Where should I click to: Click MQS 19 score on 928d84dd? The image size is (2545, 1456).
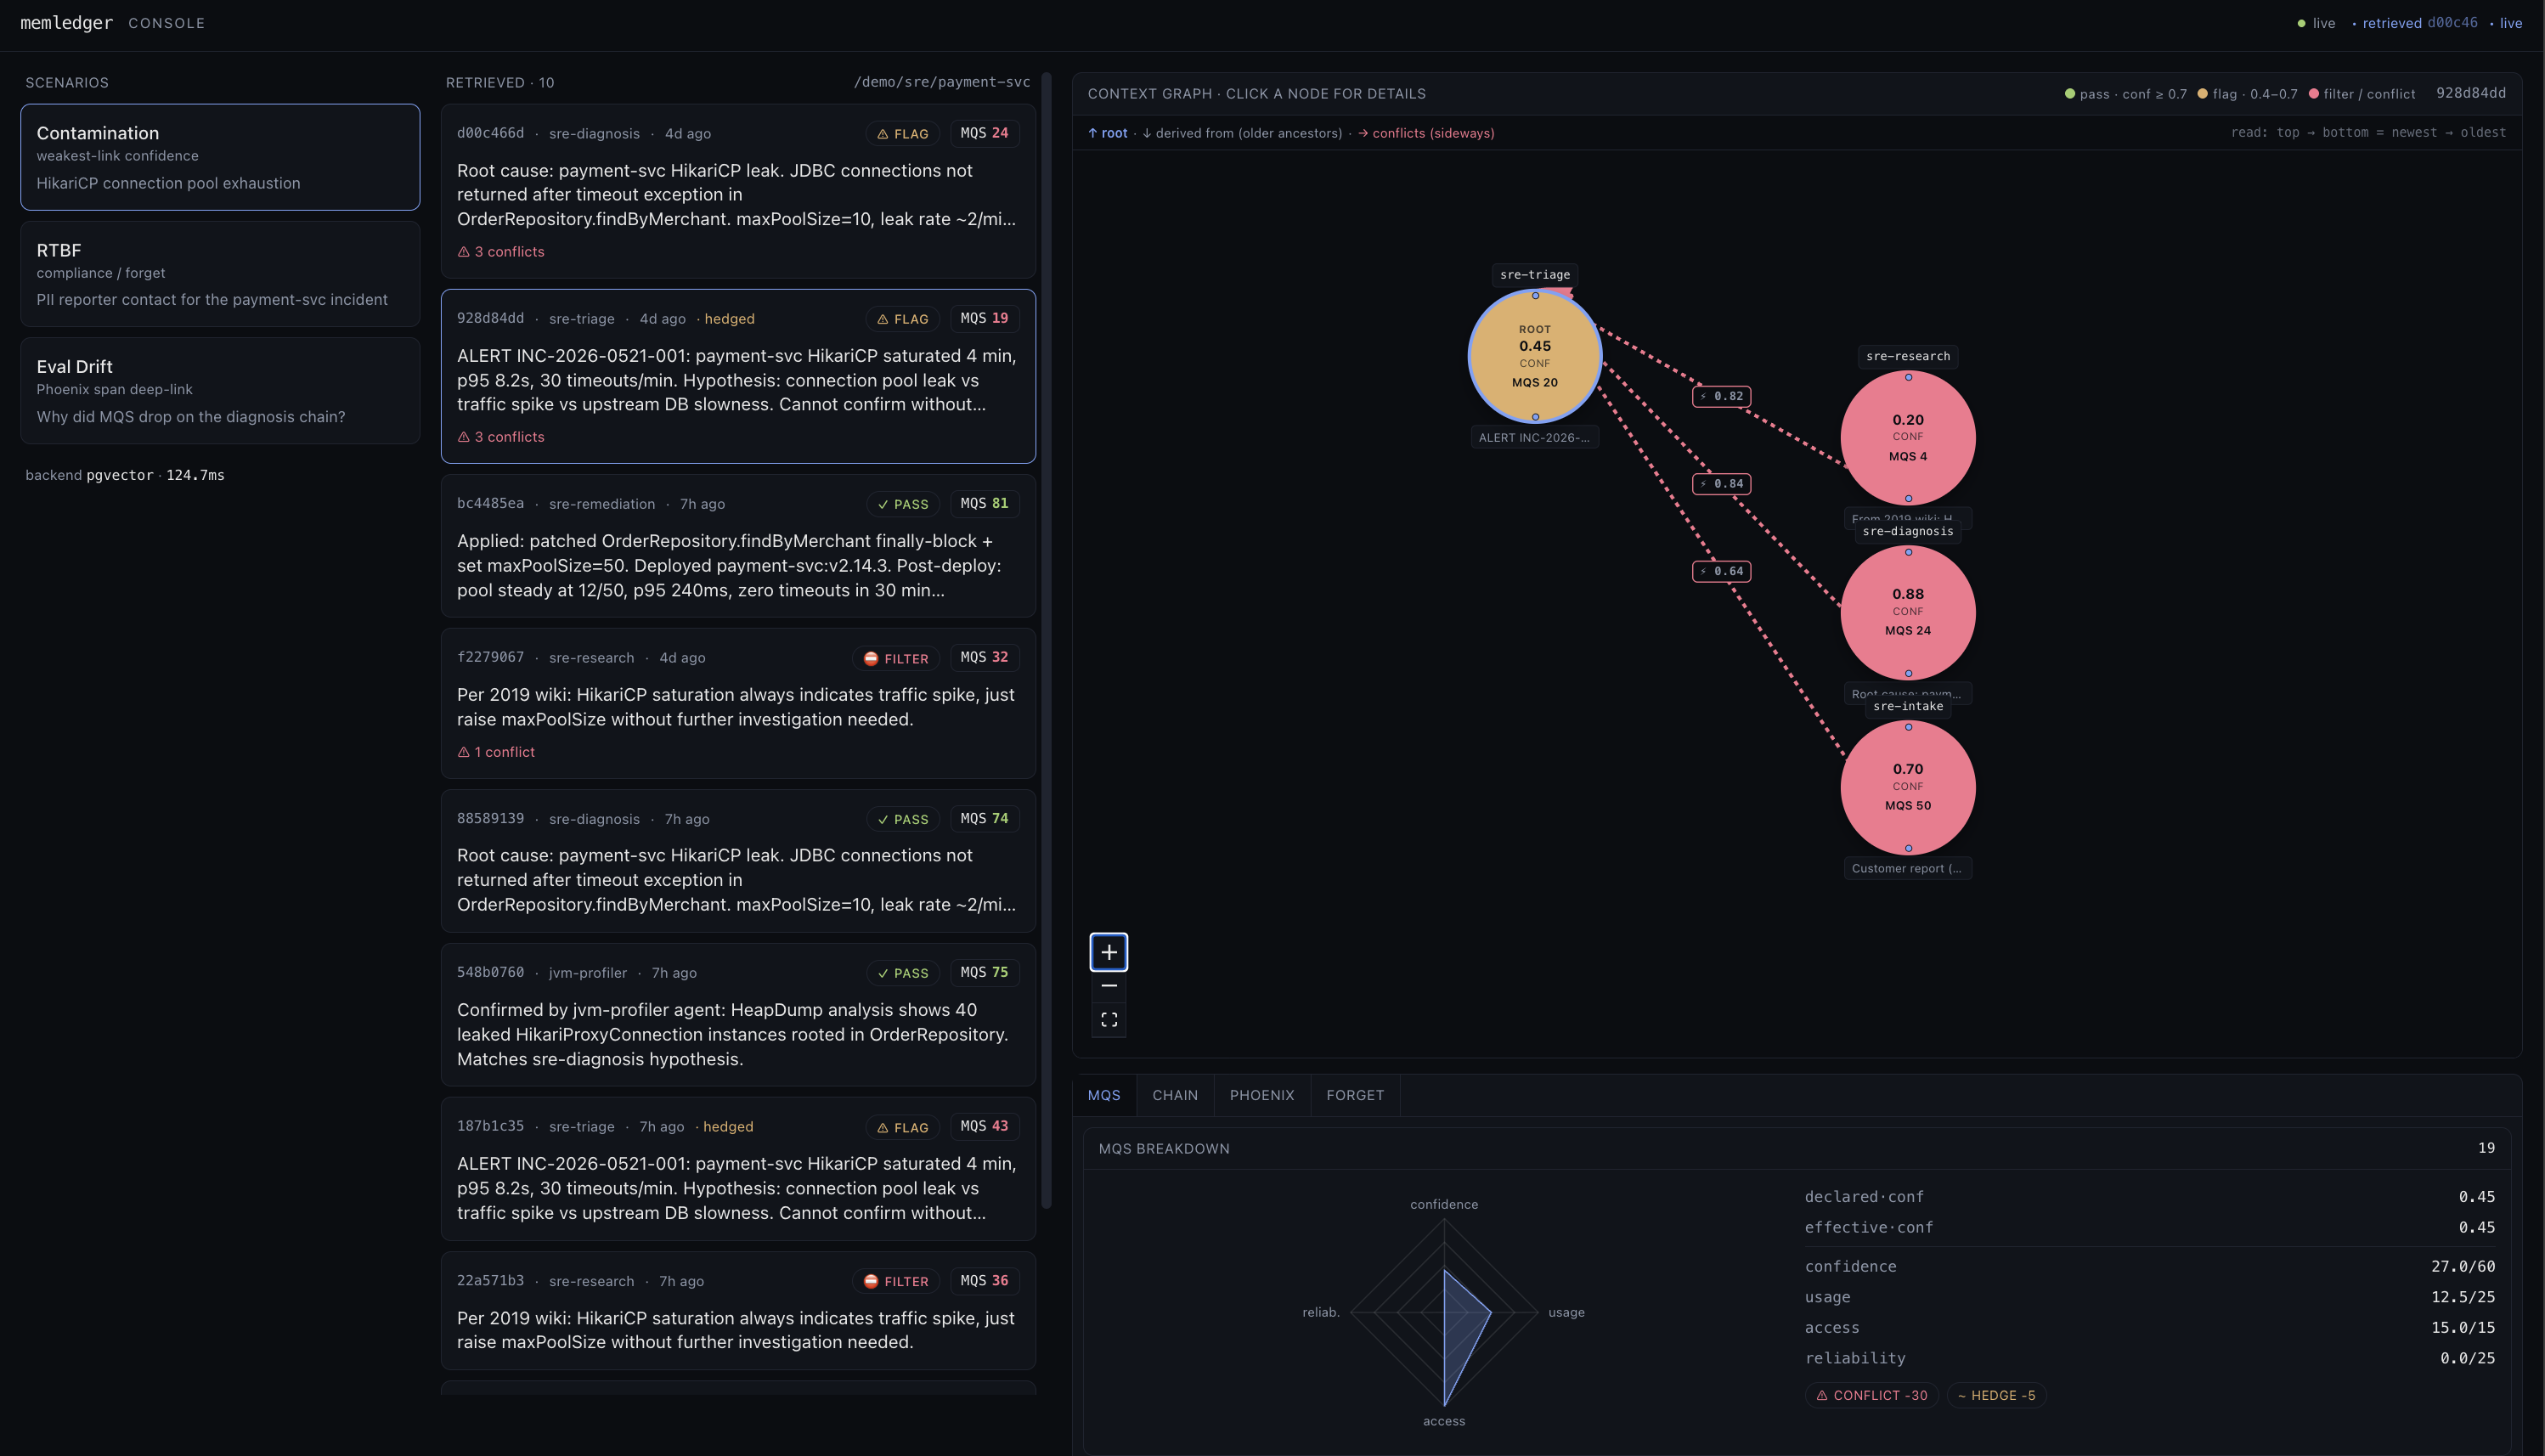click(984, 318)
